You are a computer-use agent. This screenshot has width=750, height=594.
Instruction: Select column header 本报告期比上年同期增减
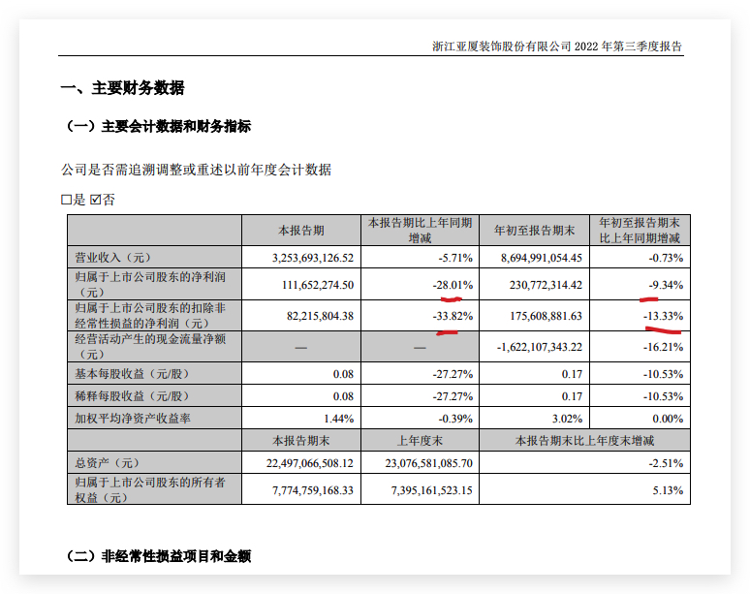pos(420,231)
